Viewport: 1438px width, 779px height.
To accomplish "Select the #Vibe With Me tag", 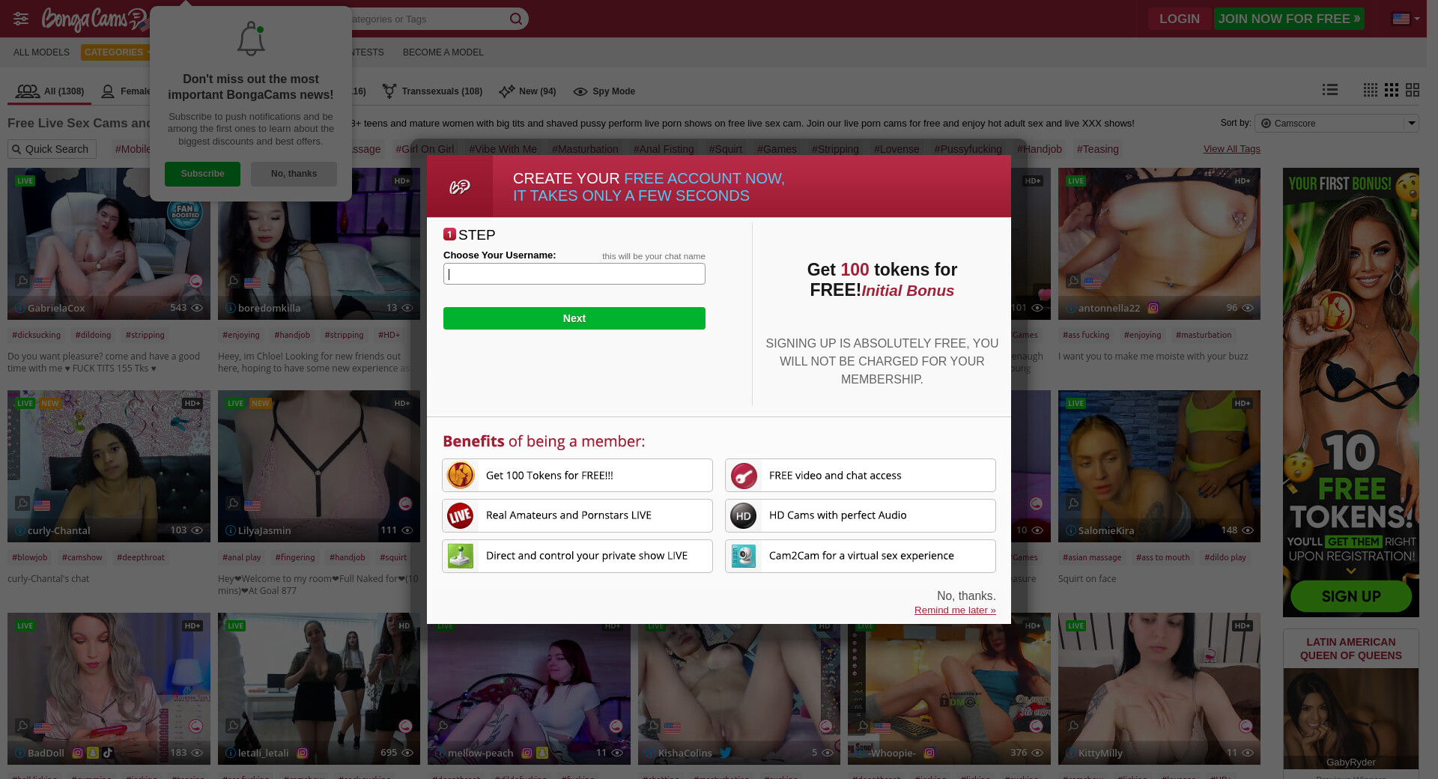I will point(503,149).
